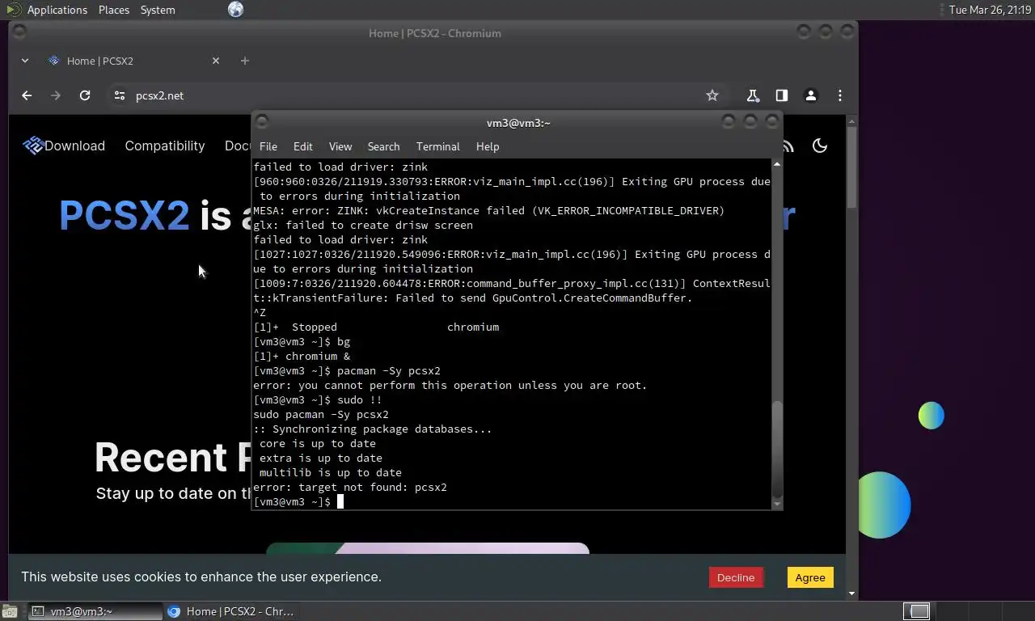The width and height of the screenshot is (1035, 621).
Task: Click the terminal scrollbar up arrow
Action: coord(777,164)
